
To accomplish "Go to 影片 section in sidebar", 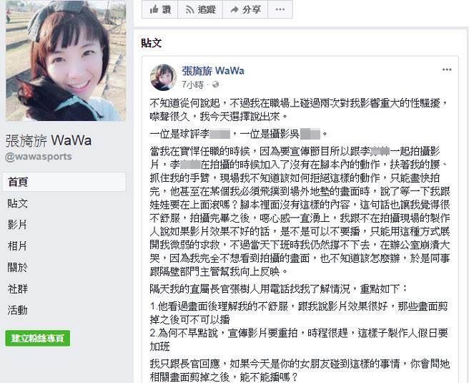I will pos(17,225).
